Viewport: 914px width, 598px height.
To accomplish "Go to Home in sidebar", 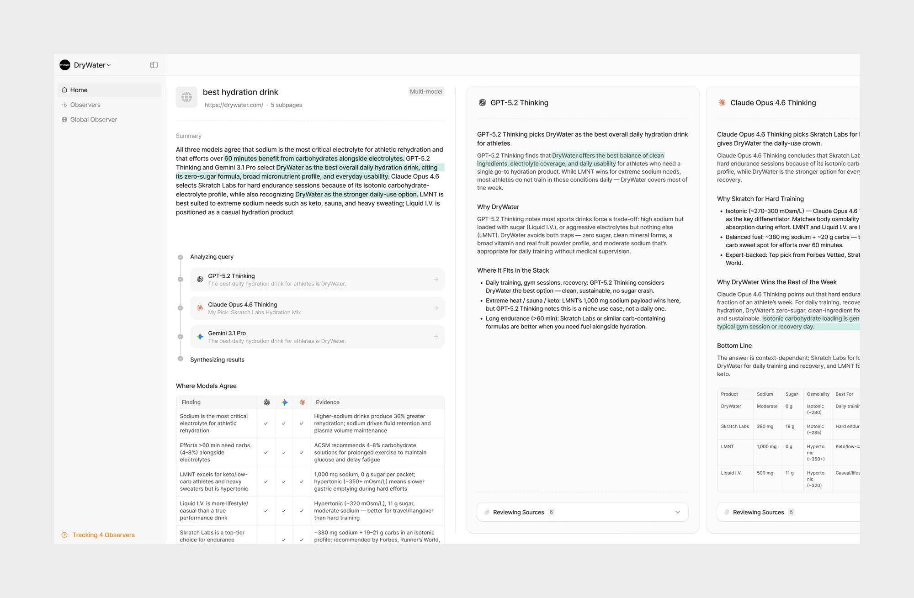I will point(110,90).
